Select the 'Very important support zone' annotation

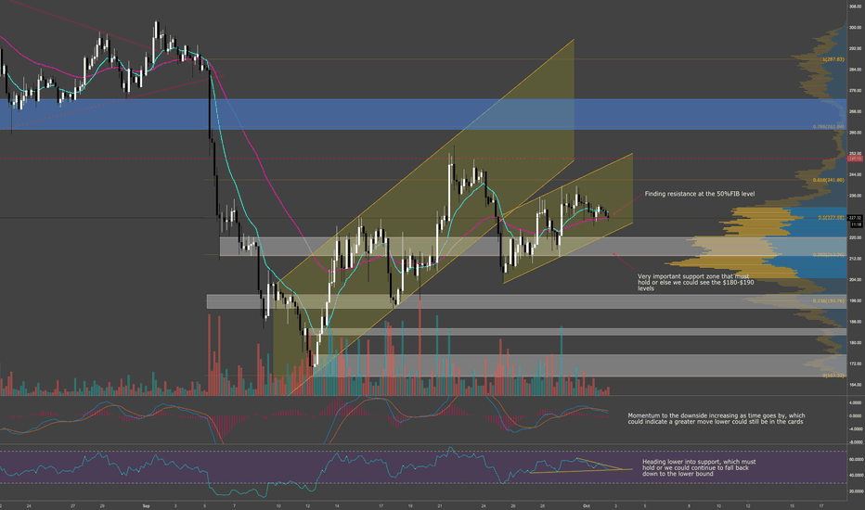coord(696,282)
